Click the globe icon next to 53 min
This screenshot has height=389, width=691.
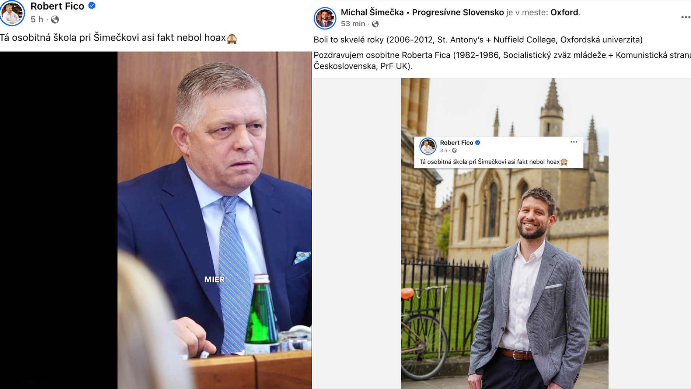[x=375, y=24]
